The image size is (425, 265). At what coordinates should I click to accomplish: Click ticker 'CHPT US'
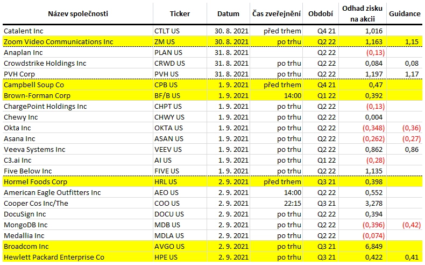point(168,106)
